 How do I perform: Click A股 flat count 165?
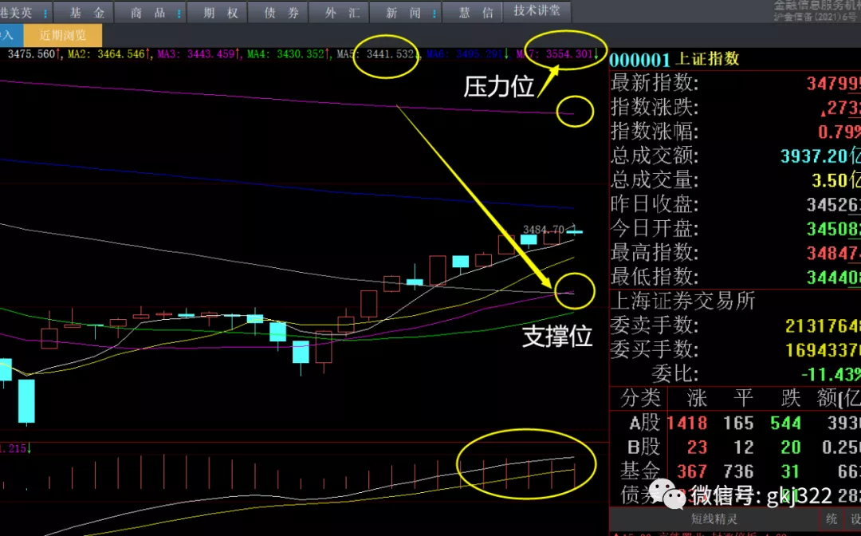point(738,423)
